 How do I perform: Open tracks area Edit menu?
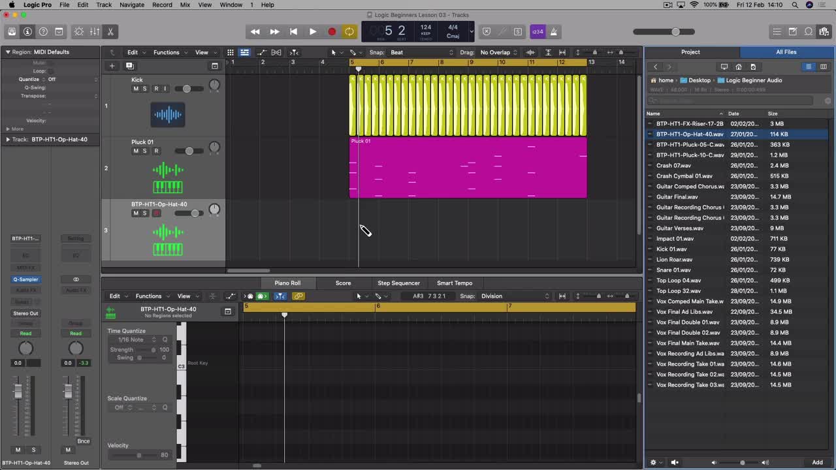click(135, 52)
